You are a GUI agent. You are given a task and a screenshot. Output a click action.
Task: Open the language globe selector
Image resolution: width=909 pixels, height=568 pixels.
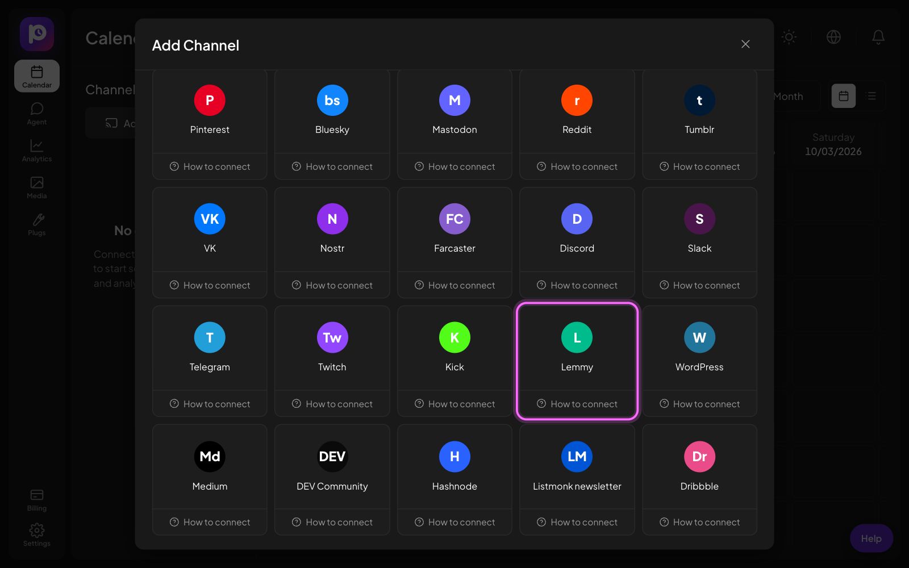click(x=833, y=37)
